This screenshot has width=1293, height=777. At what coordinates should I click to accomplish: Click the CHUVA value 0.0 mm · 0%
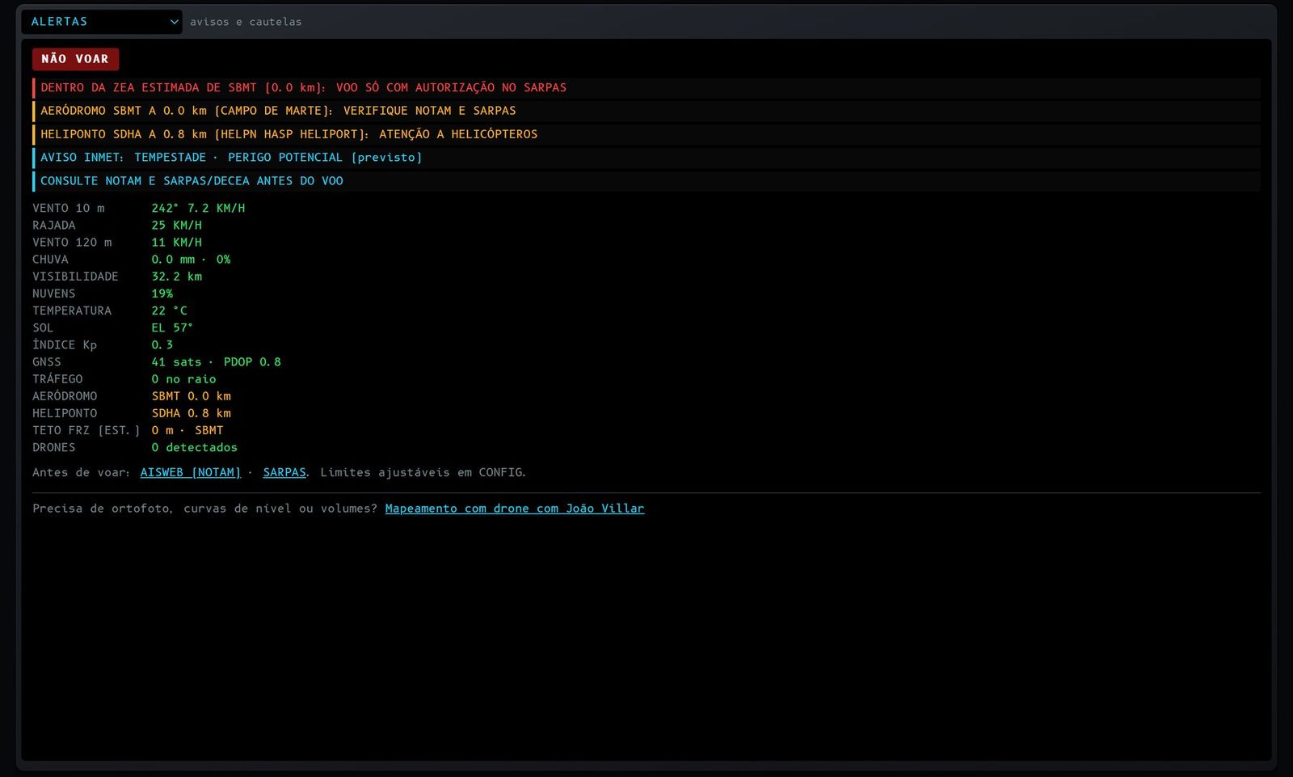(191, 260)
